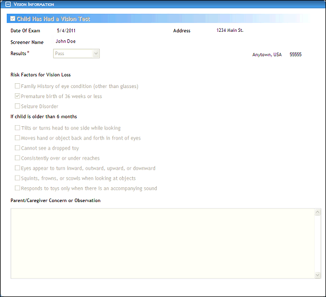Image resolution: width=326 pixels, height=297 pixels.
Task: Check Consistently over or under reaches
Action: tap(18, 158)
